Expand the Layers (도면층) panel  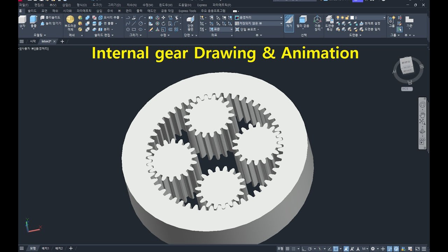point(356,35)
